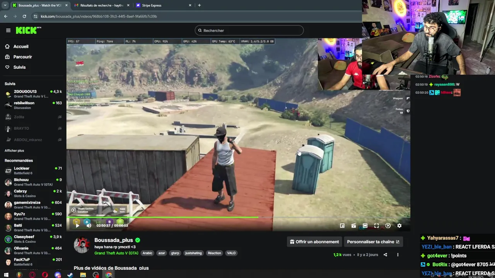
Task: Go to Suivis in the sidebar
Action: (x=19, y=67)
